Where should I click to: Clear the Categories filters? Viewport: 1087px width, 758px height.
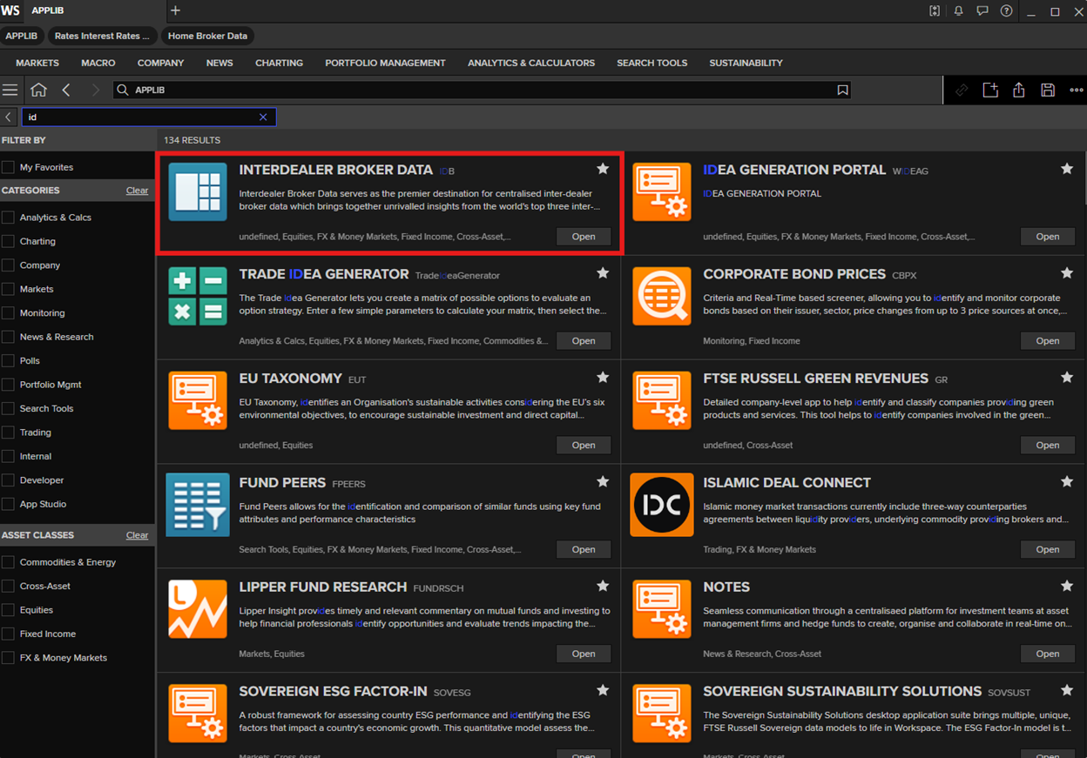(x=137, y=191)
